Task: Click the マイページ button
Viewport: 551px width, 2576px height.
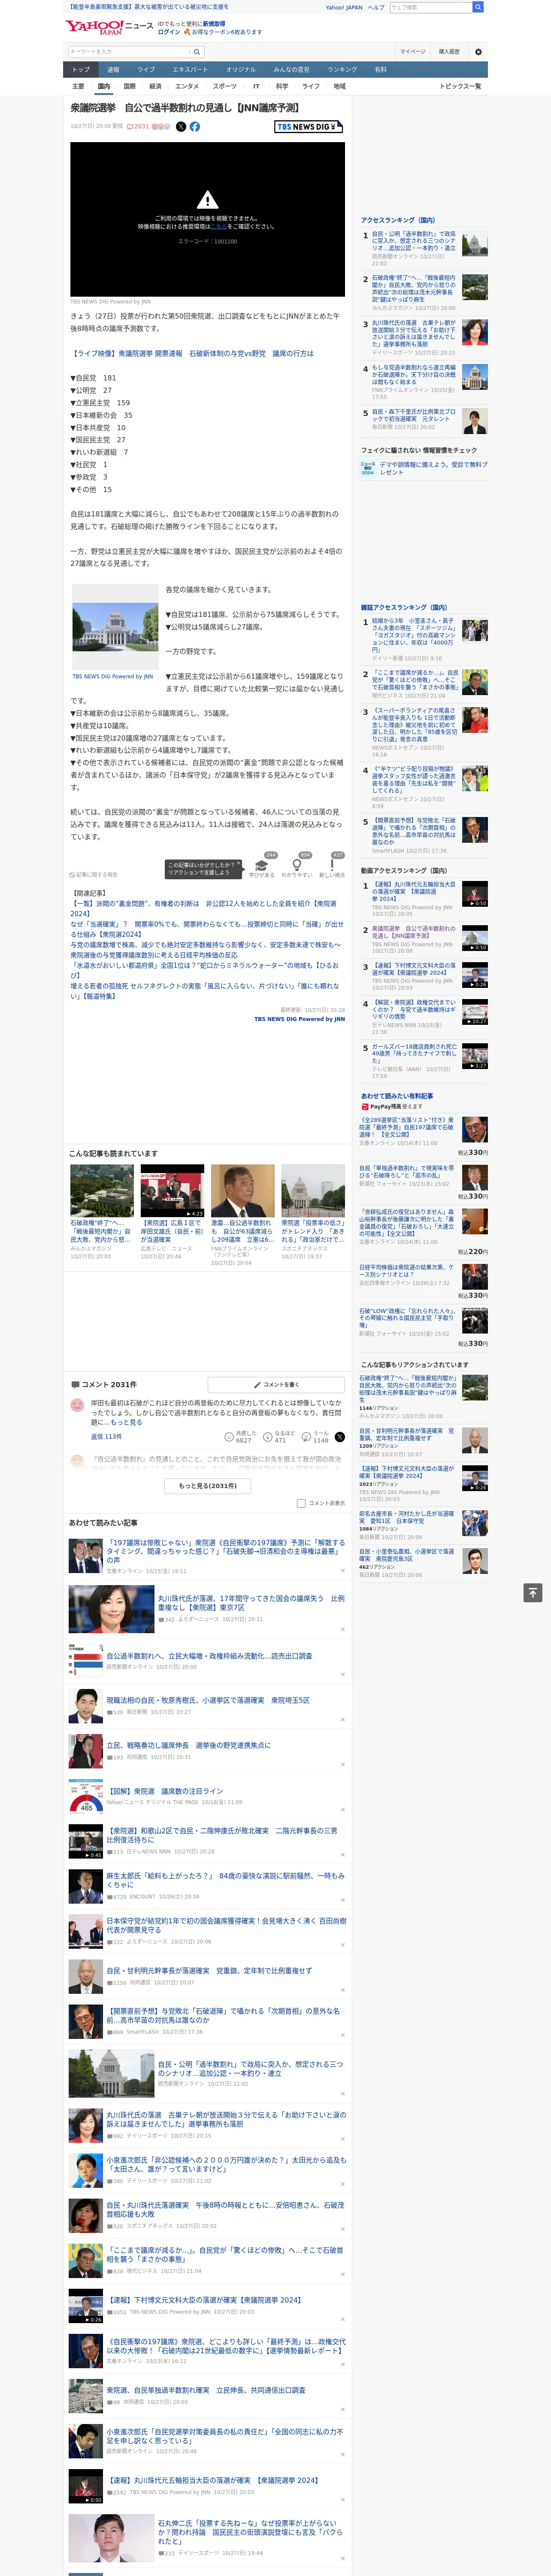Action: 413,52
